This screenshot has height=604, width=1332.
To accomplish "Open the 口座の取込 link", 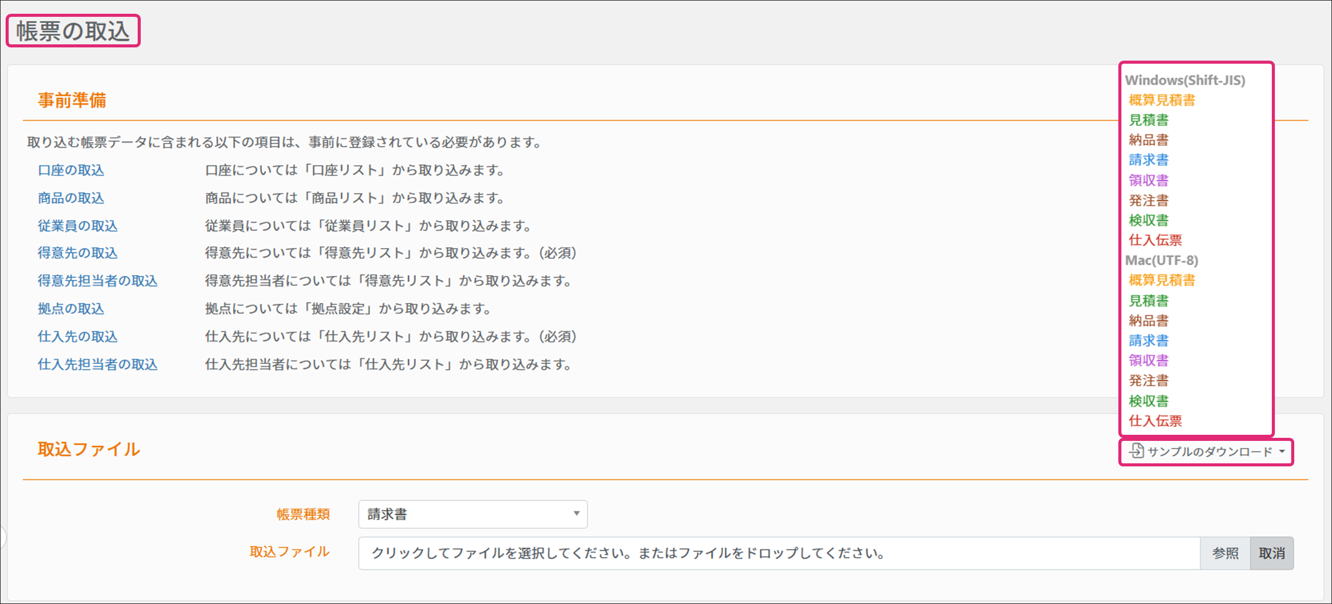I will 71,171.
